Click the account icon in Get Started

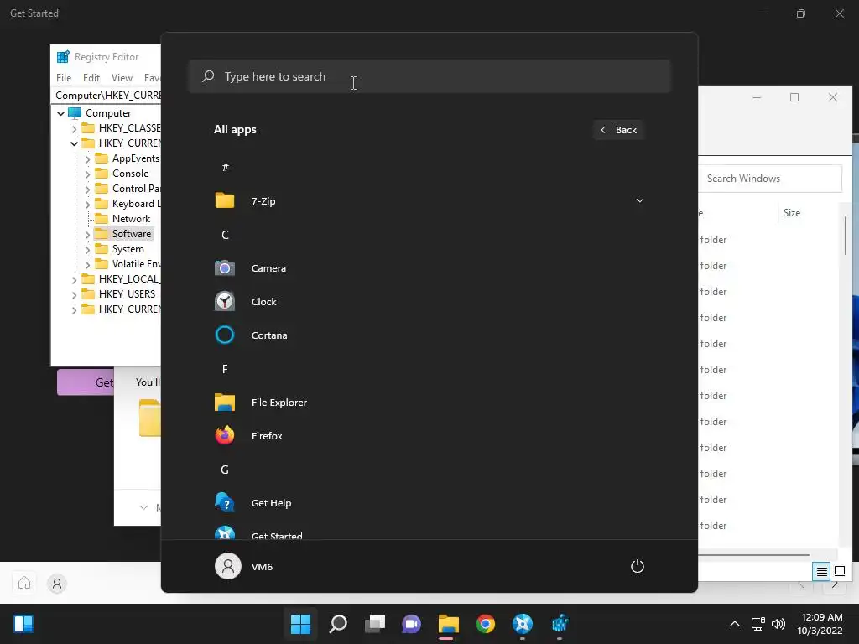56,584
